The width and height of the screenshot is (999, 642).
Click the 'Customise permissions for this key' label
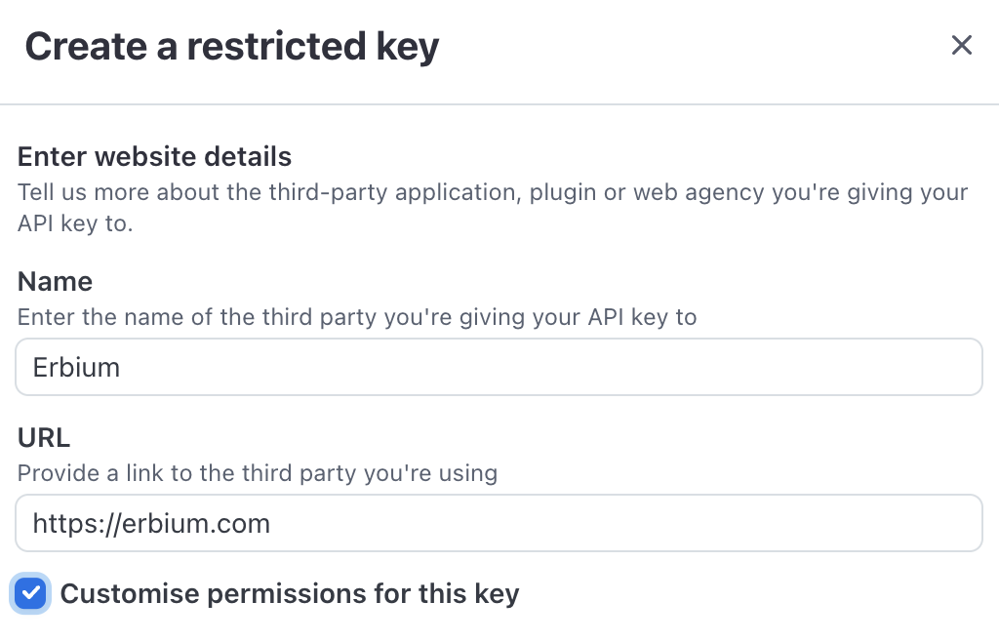[x=290, y=593]
